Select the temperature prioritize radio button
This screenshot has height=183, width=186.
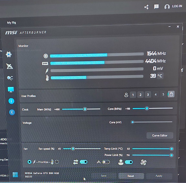point(57,162)
